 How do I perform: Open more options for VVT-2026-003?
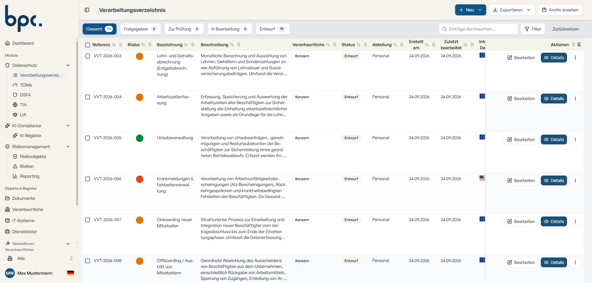click(x=575, y=58)
